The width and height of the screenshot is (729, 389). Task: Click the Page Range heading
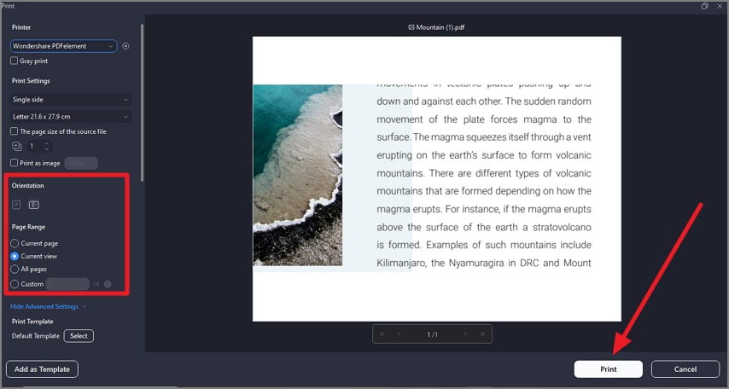pyautogui.click(x=28, y=227)
